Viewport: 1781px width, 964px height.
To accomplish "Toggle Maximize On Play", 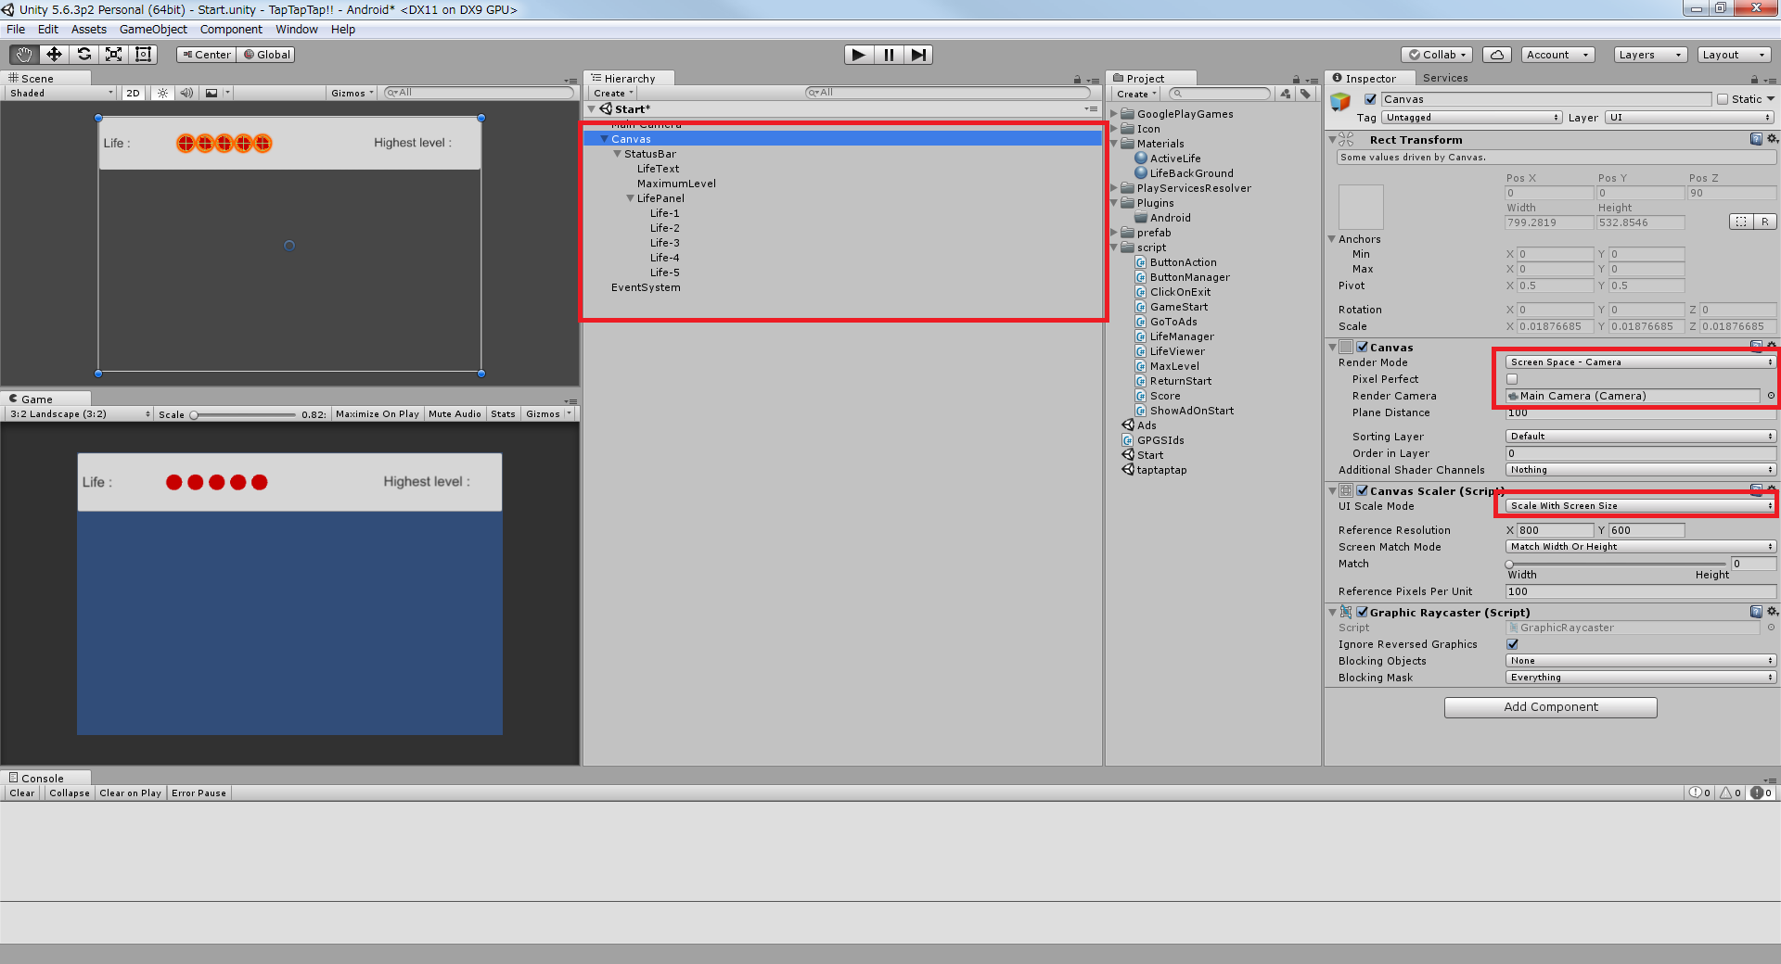I will (x=378, y=414).
